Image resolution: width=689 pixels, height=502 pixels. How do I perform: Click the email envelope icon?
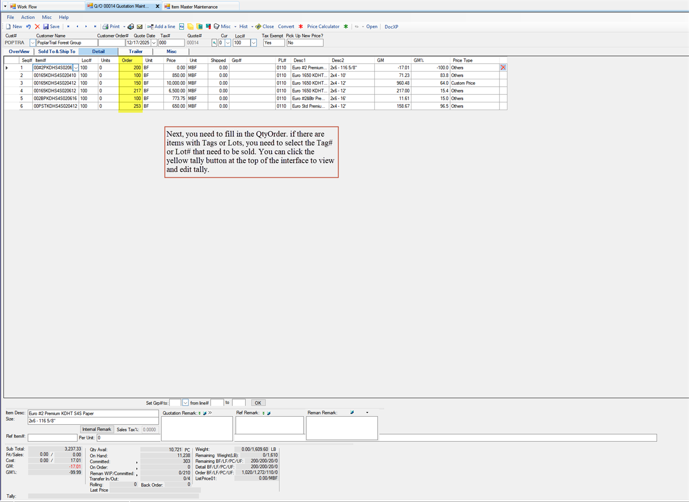tap(139, 26)
